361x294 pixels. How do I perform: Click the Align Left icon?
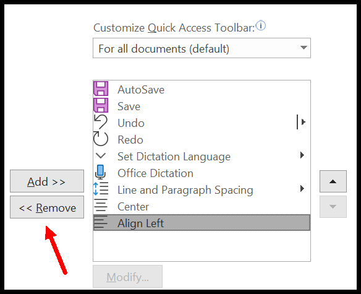[x=100, y=222]
